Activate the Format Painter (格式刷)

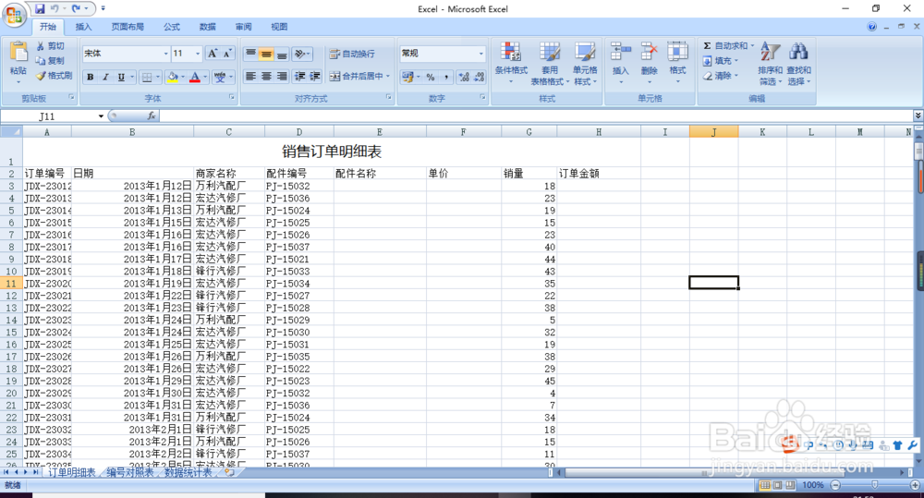55,76
